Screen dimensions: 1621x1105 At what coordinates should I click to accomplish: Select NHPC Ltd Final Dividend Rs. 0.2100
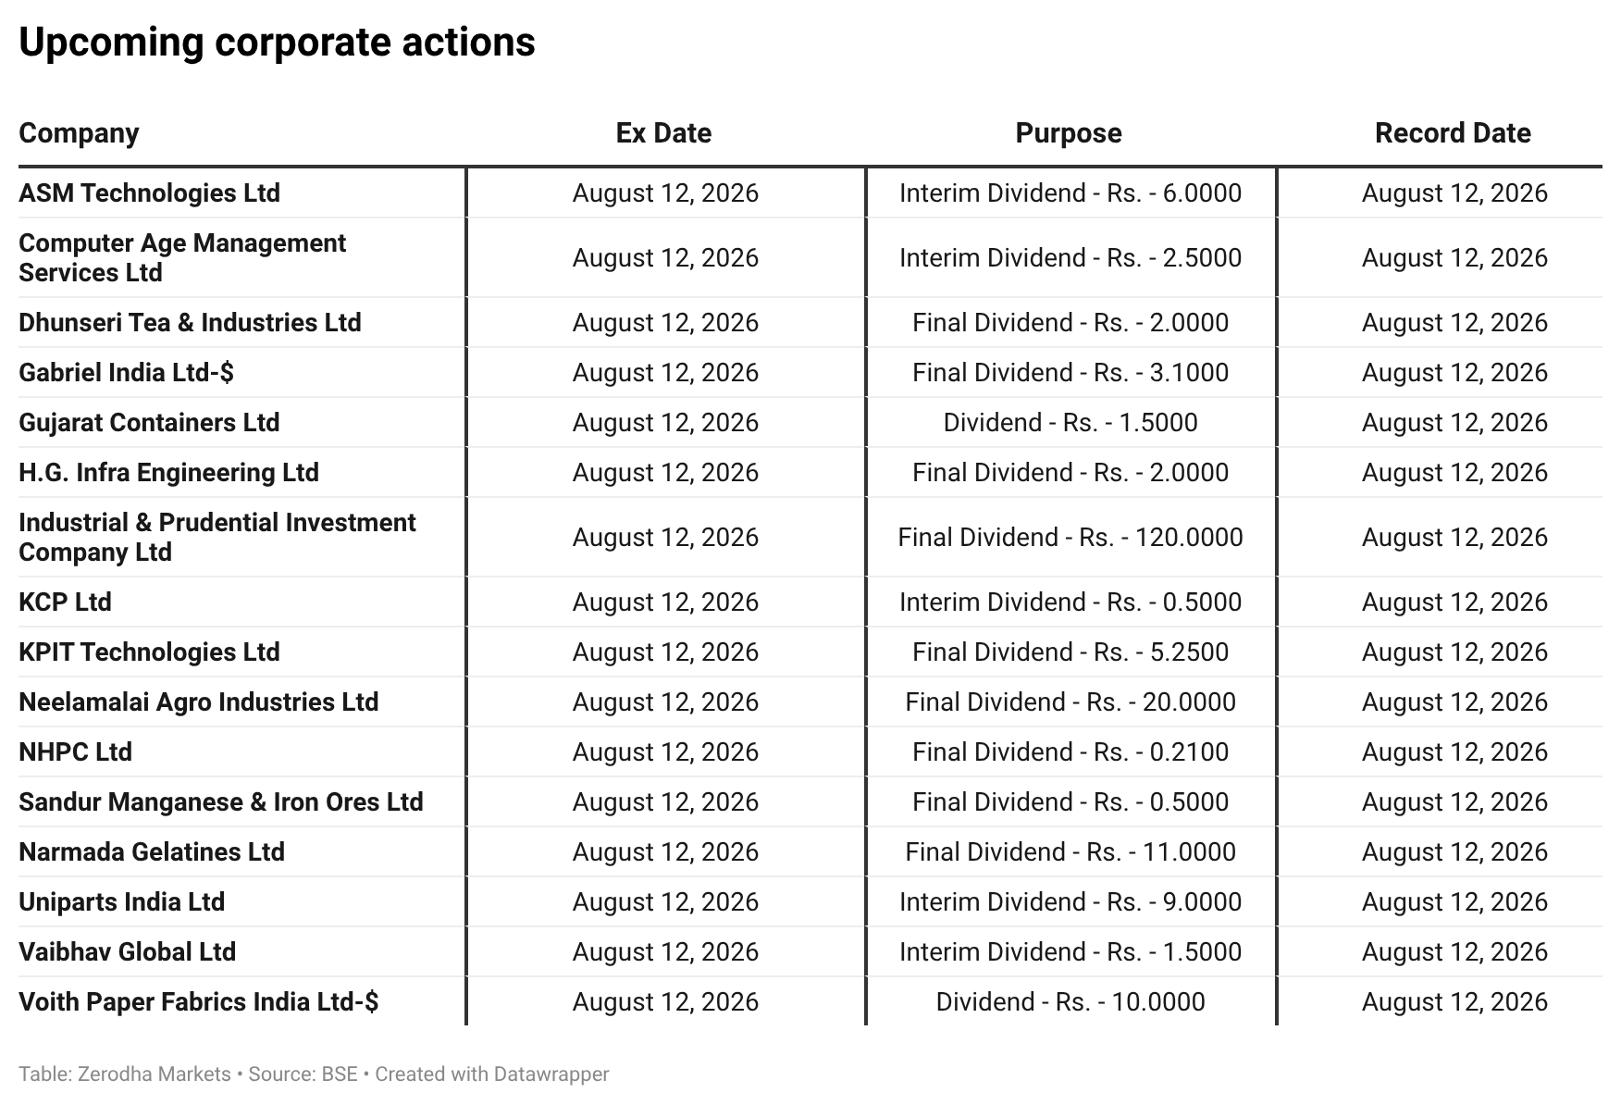[x=1070, y=751]
